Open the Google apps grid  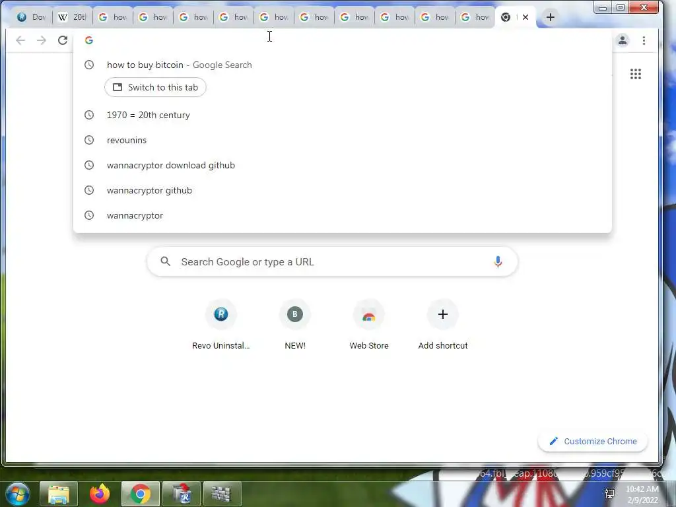636,74
